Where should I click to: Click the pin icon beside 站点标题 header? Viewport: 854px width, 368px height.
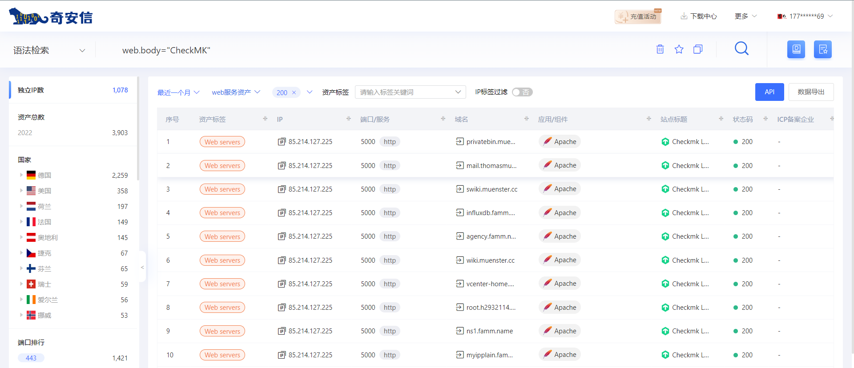click(721, 119)
